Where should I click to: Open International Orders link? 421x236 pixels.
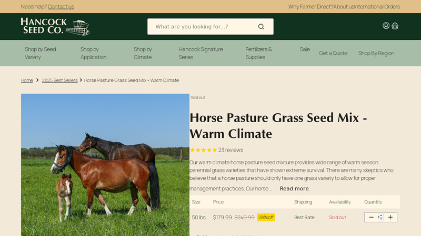pos(377,7)
